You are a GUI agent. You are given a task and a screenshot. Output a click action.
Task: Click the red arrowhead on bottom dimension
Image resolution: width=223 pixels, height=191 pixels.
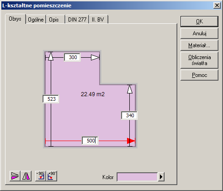(x=131, y=141)
